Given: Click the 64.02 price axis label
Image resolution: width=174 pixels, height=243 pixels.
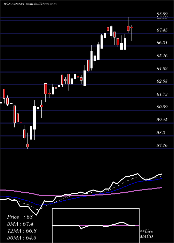Looking at the screenshot, I should [x=162, y=68].
